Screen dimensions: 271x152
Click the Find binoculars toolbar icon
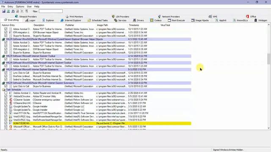coord(13,11)
